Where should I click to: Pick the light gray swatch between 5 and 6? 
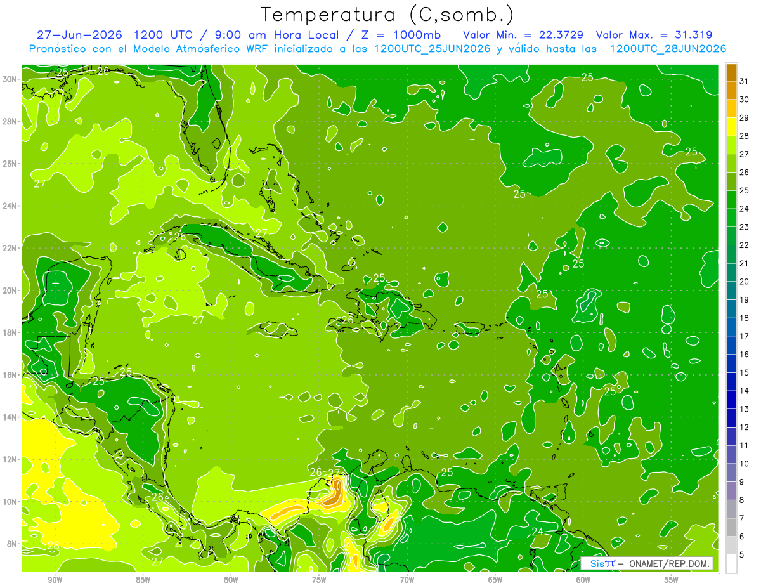point(731,546)
